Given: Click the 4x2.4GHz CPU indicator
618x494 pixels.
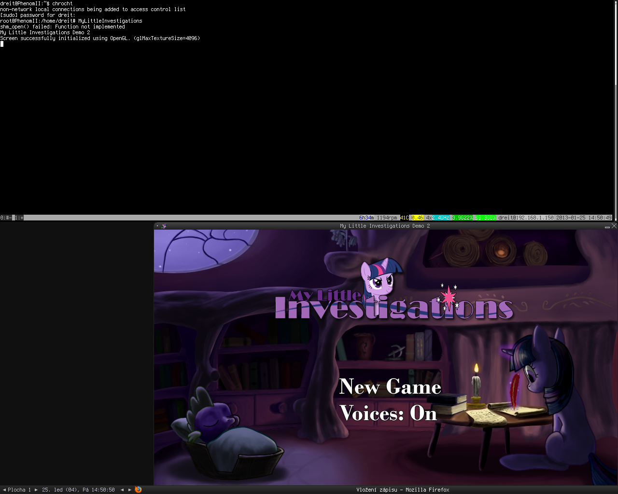Looking at the screenshot, I should click(437, 218).
